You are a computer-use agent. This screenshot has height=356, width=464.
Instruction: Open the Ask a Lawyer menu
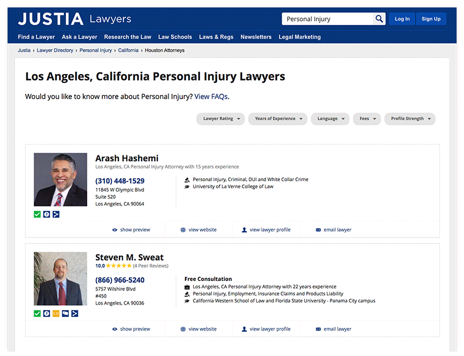click(79, 37)
